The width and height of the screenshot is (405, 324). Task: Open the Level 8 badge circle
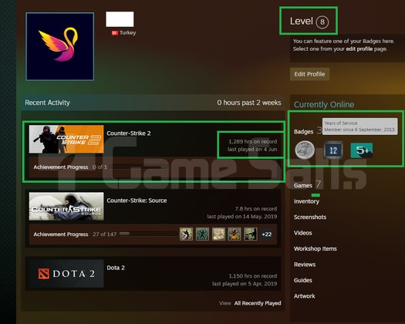pyautogui.click(x=322, y=22)
